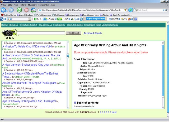Open the Get Support bookmark

click(x=58, y=15)
